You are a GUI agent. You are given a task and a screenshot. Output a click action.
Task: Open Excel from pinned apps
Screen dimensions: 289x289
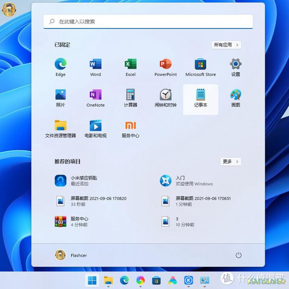(x=130, y=67)
